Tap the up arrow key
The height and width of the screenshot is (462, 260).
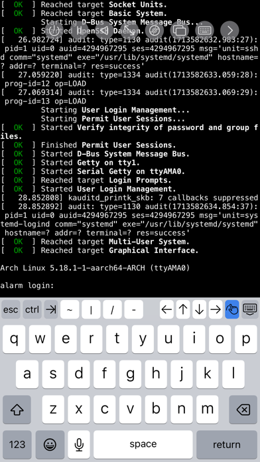click(183, 309)
